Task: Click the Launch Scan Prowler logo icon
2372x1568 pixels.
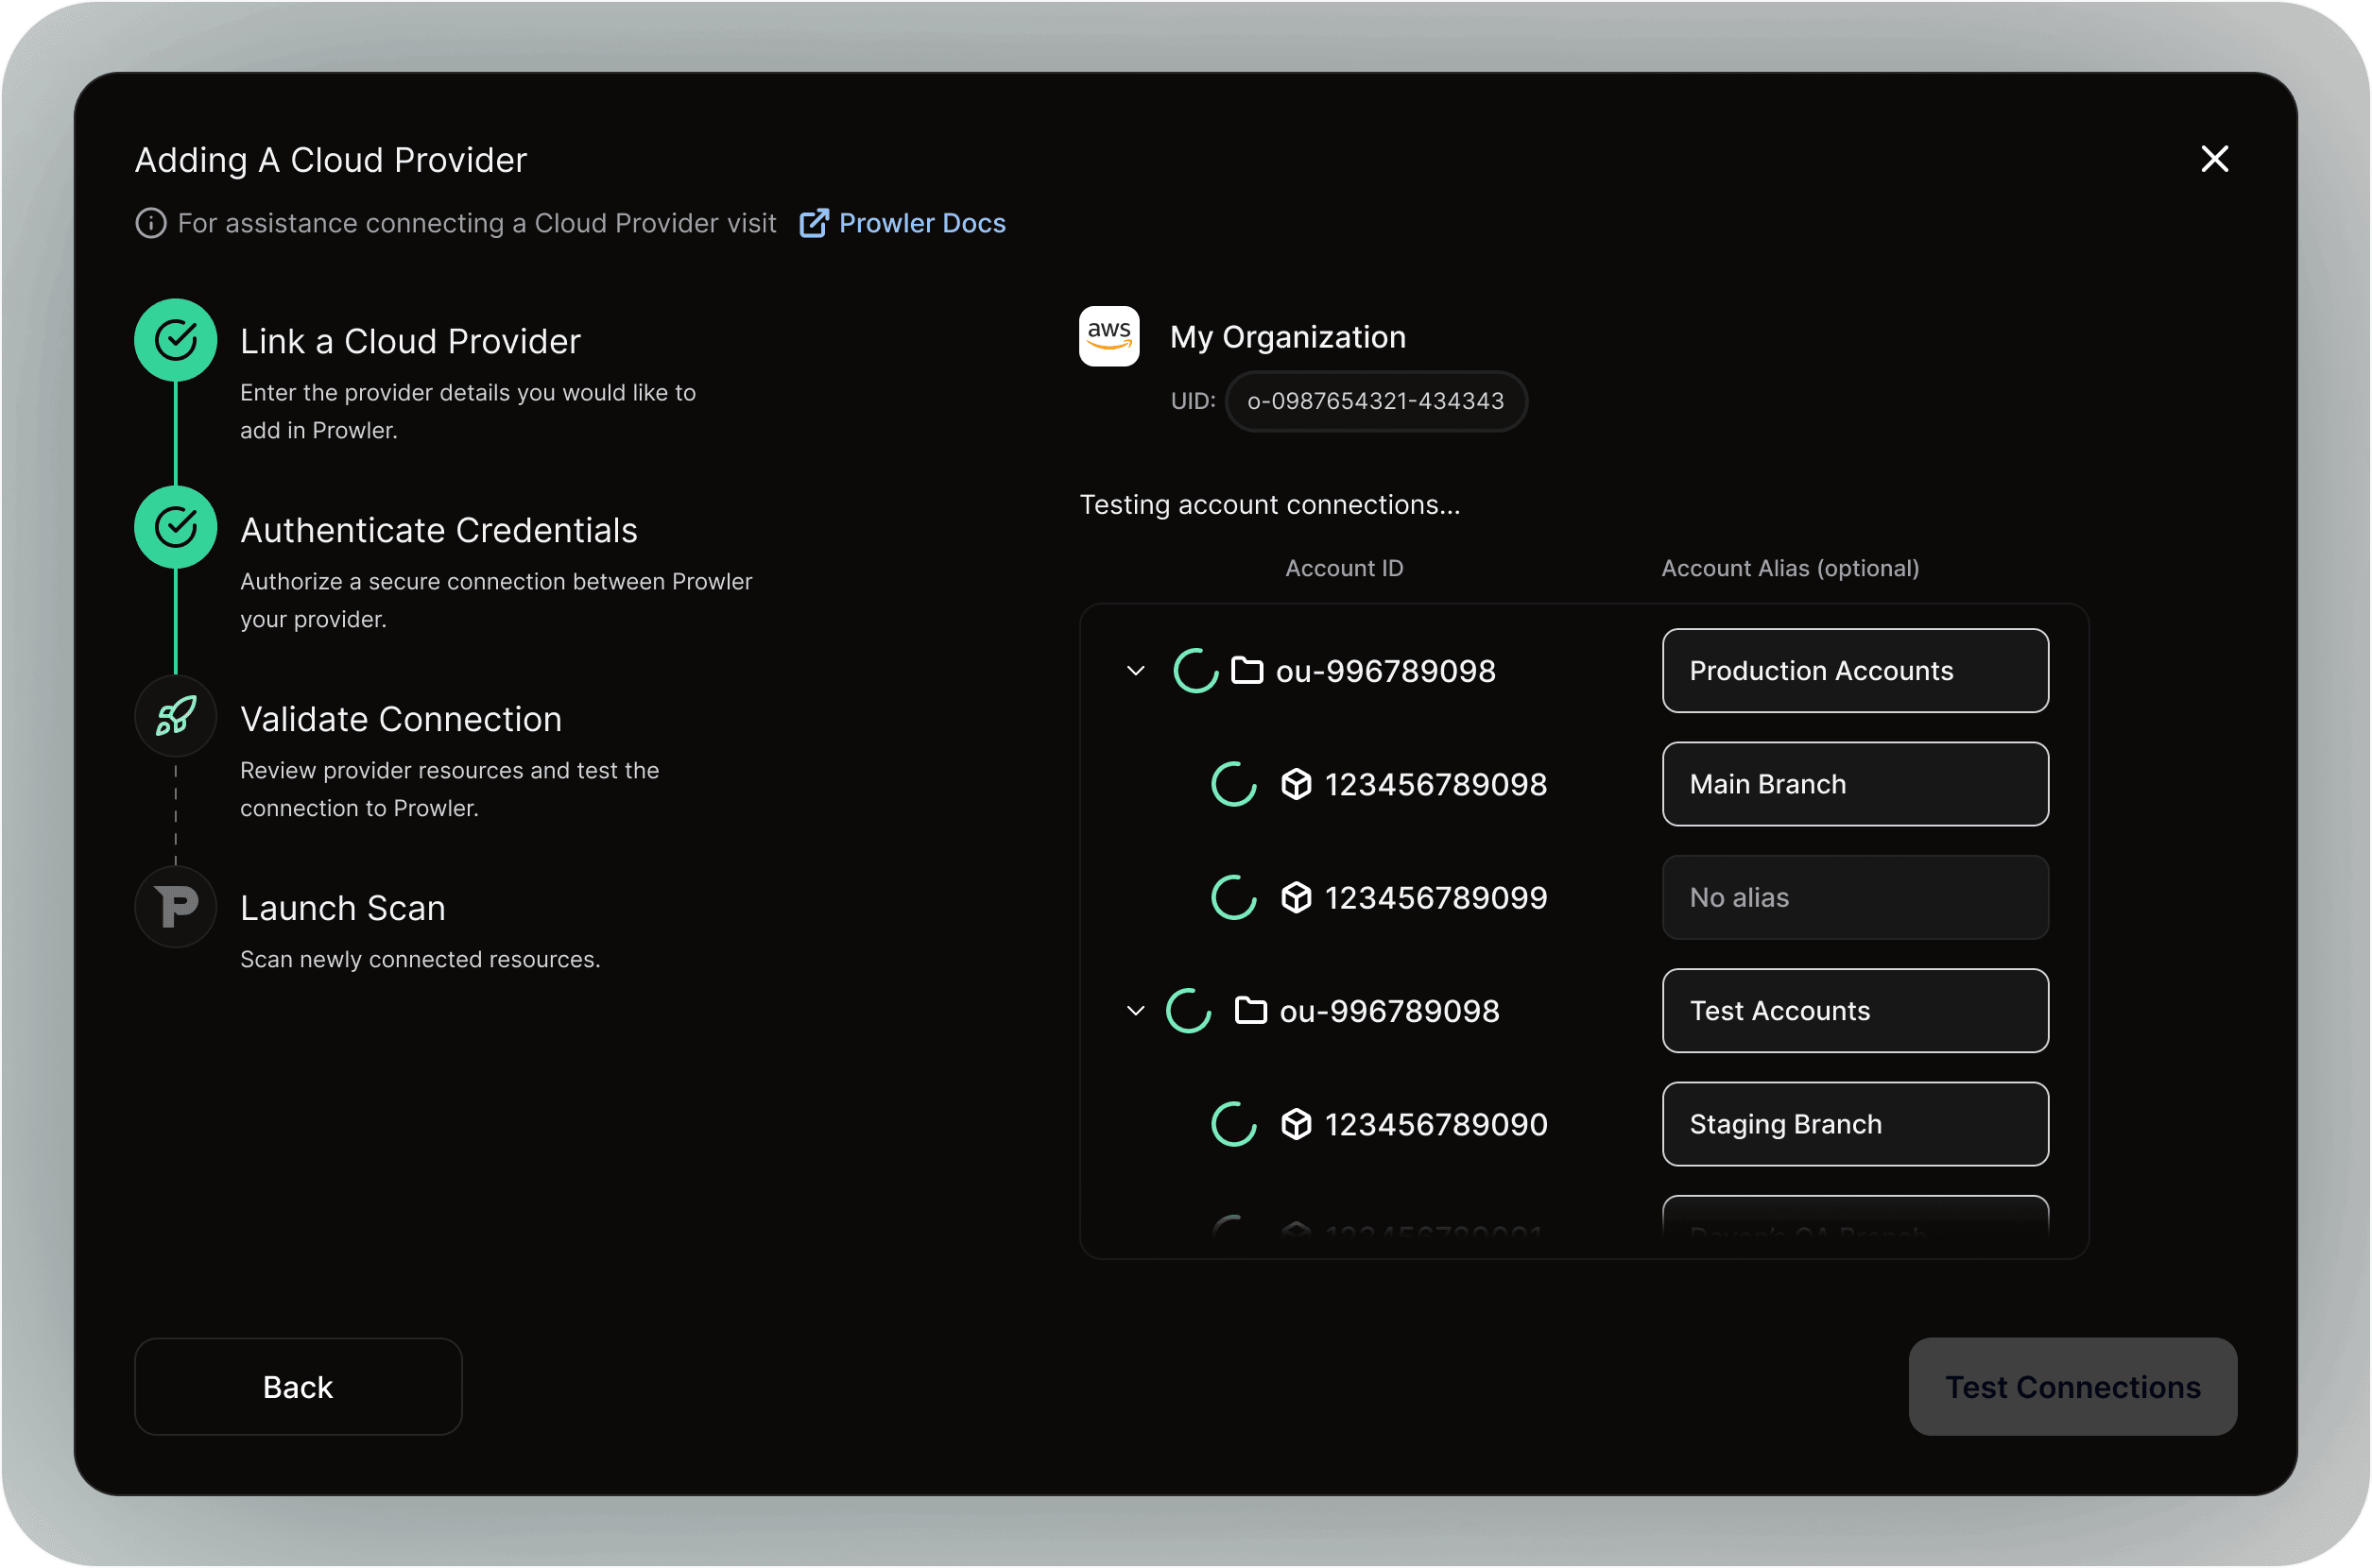Action: [176, 907]
